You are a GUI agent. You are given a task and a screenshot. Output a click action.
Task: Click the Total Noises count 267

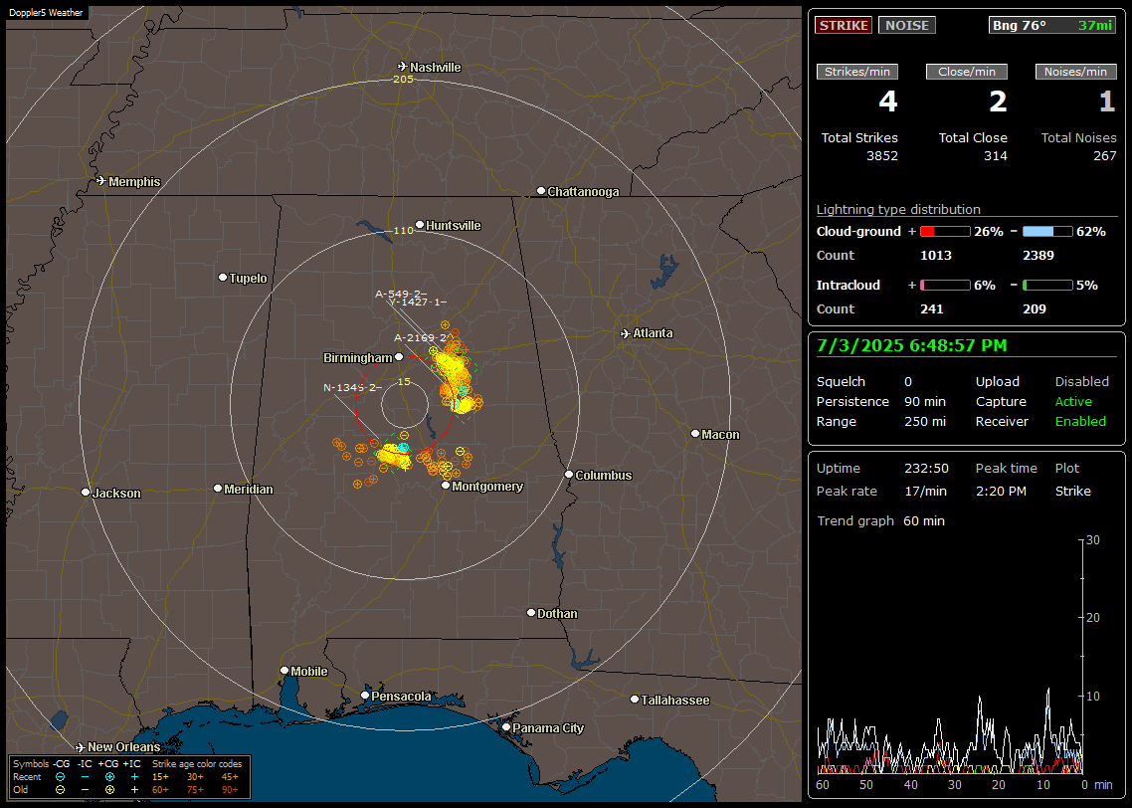[x=1104, y=156]
